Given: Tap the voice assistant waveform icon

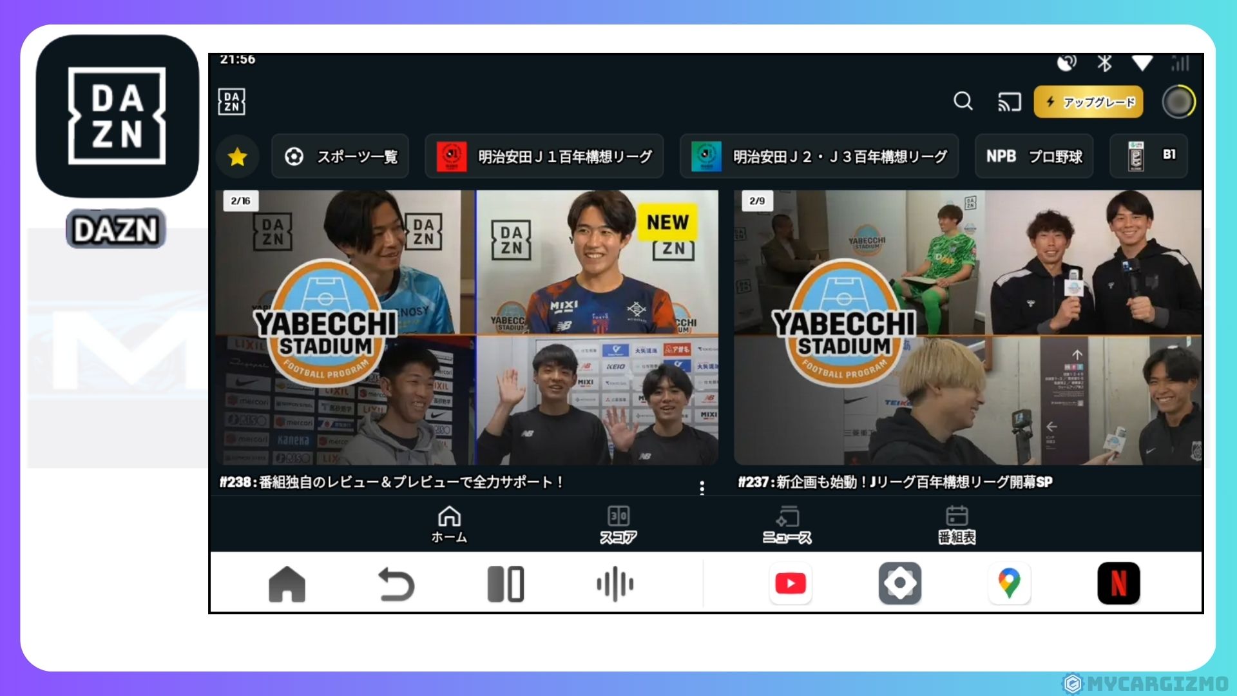Looking at the screenshot, I should click(615, 584).
